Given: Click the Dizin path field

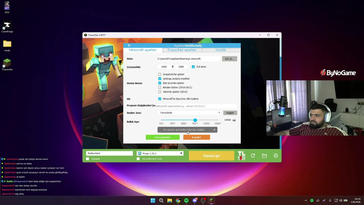Looking at the screenshot, I should point(189,59).
